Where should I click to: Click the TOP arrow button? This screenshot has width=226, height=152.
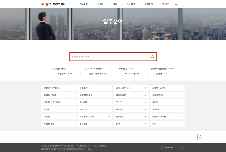click(200, 137)
